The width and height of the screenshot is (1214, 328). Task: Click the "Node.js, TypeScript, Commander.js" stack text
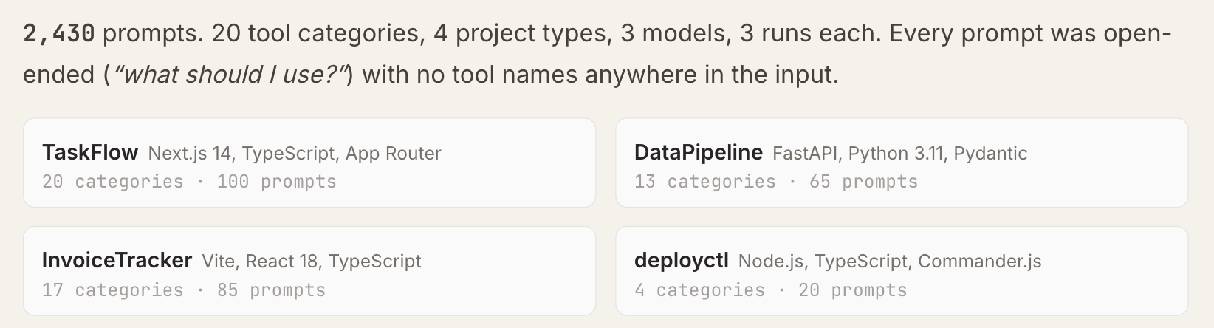click(x=889, y=261)
